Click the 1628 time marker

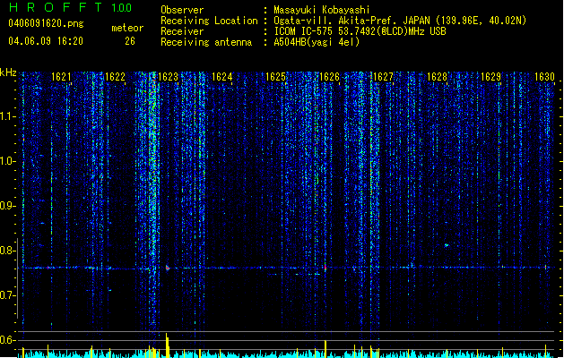[x=437, y=77]
